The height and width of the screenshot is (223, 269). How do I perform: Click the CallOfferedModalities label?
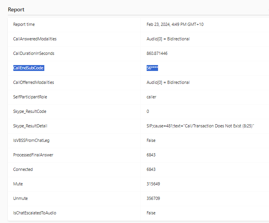click(x=33, y=82)
